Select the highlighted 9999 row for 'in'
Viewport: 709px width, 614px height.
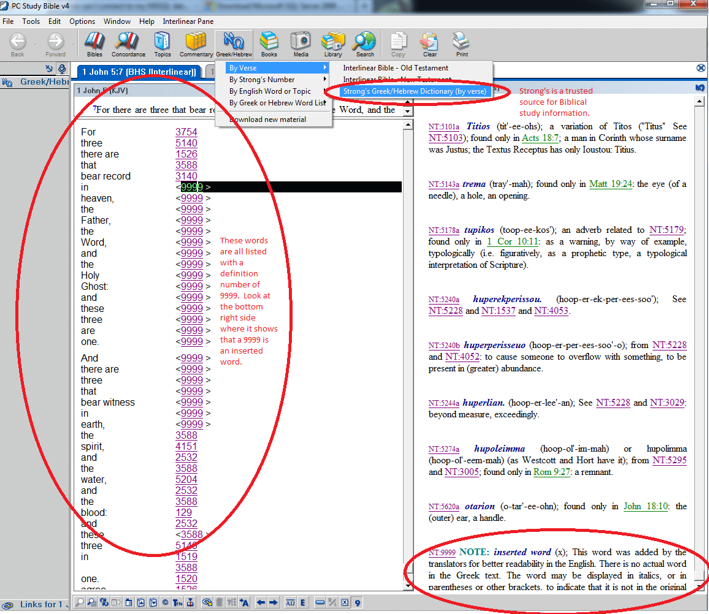[241, 187]
